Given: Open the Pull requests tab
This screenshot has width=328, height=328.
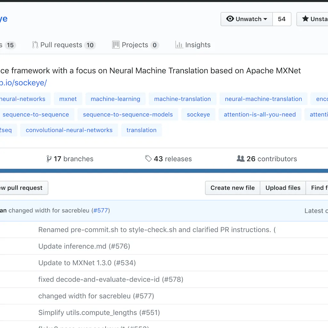Looking at the screenshot, I should pyautogui.click(x=61, y=45).
